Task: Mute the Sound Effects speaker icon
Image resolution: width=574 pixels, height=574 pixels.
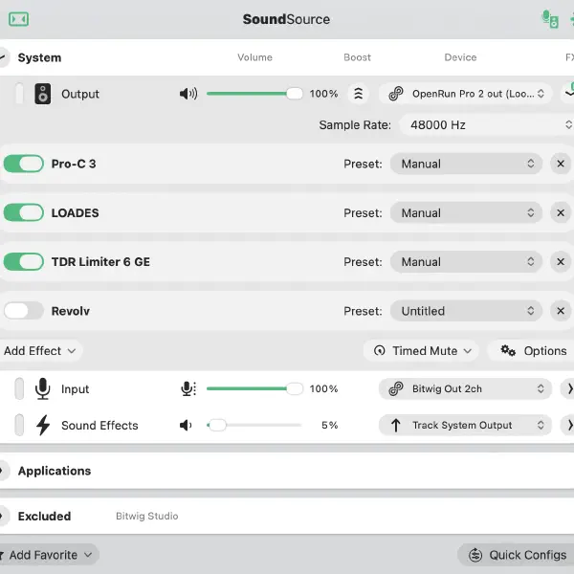Action: pos(186,425)
